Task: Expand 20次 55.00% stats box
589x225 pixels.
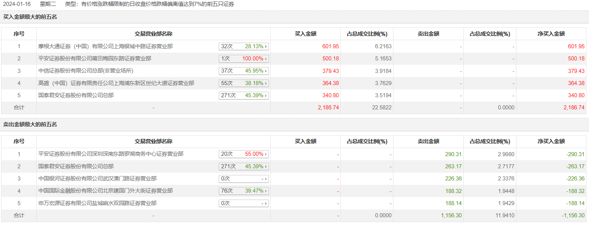Action: (244, 154)
